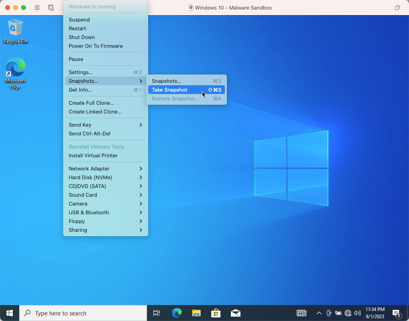409x321 pixels.
Task: Open the snapshot manager toolbar icon
Action: (51, 7)
